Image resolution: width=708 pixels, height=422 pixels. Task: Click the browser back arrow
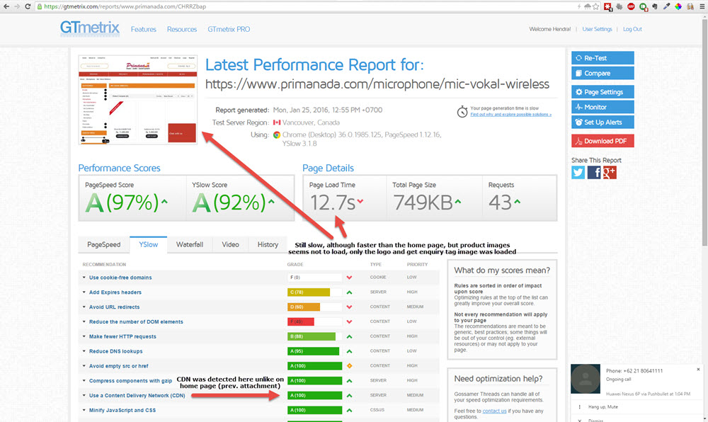[6, 6]
